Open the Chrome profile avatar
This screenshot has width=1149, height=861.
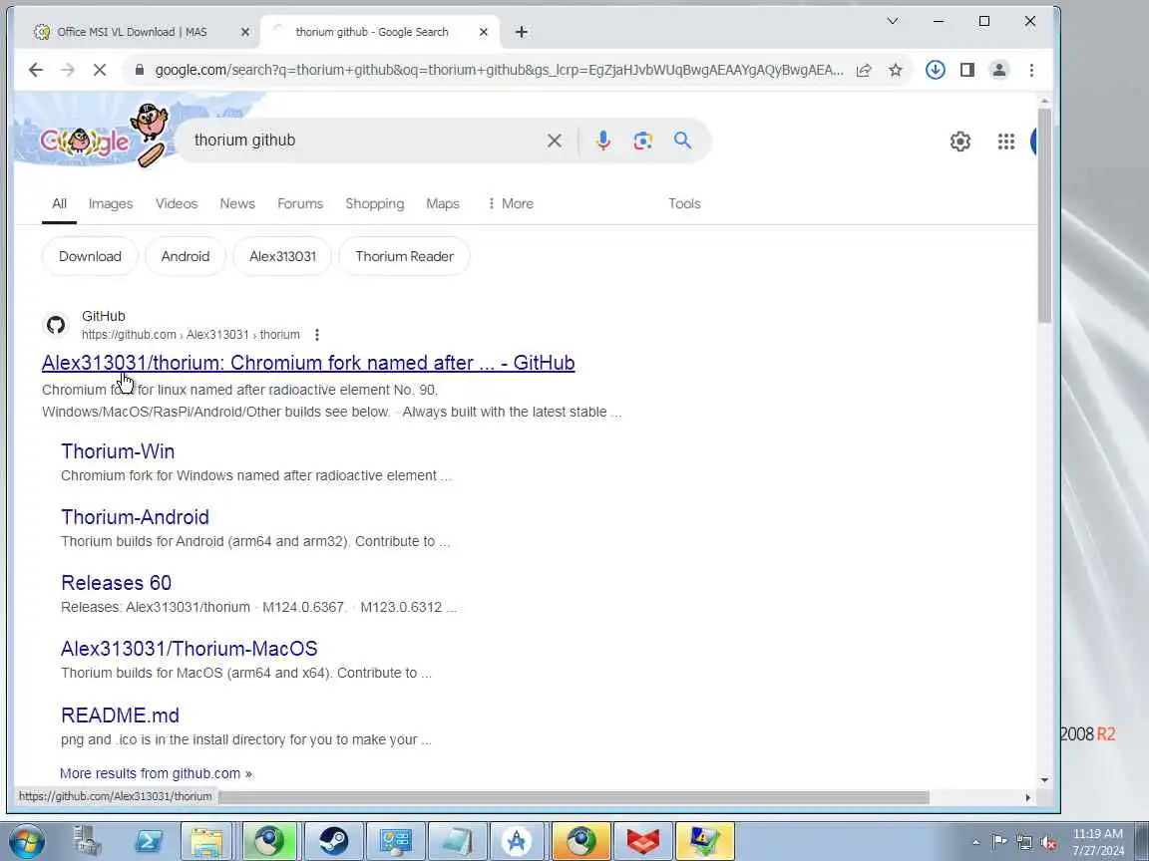pyautogui.click(x=998, y=70)
